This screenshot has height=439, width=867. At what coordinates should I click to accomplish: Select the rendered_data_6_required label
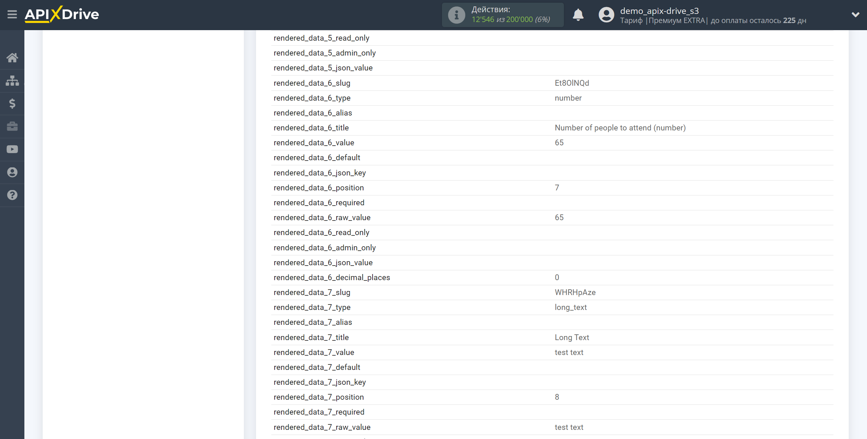click(x=319, y=203)
